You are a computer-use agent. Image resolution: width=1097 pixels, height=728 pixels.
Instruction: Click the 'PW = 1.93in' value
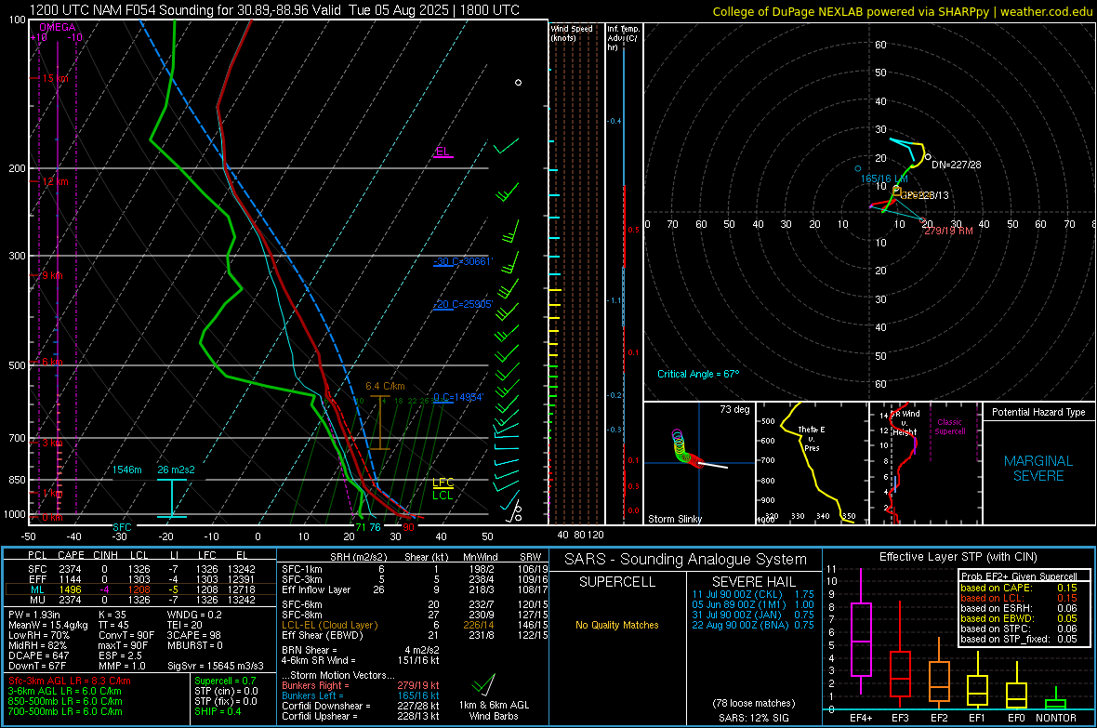(35, 615)
